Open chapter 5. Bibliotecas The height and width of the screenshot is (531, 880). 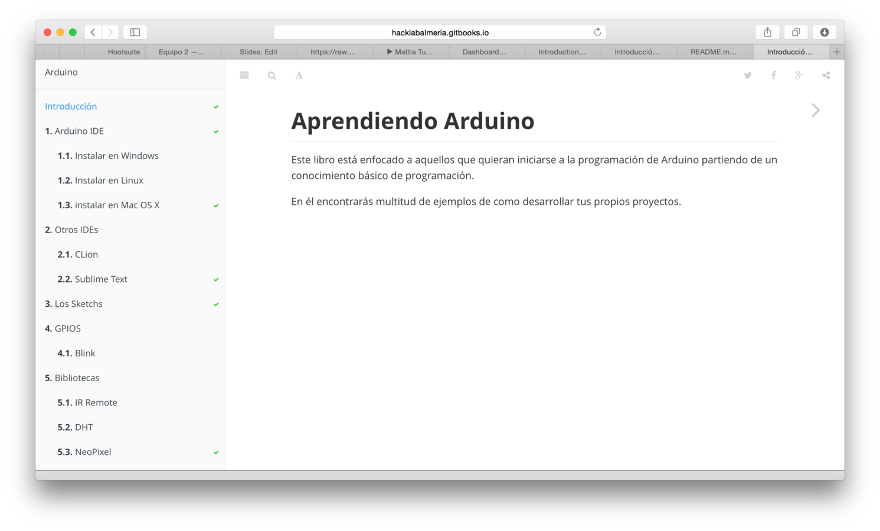(72, 378)
